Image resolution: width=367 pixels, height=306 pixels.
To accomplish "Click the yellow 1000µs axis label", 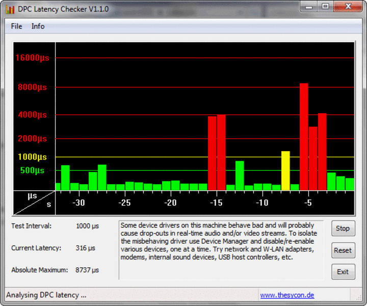I will tap(32, 157).
